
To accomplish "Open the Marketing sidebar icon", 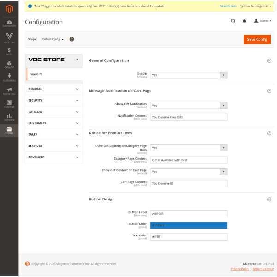I will click(x=9, y=91).
